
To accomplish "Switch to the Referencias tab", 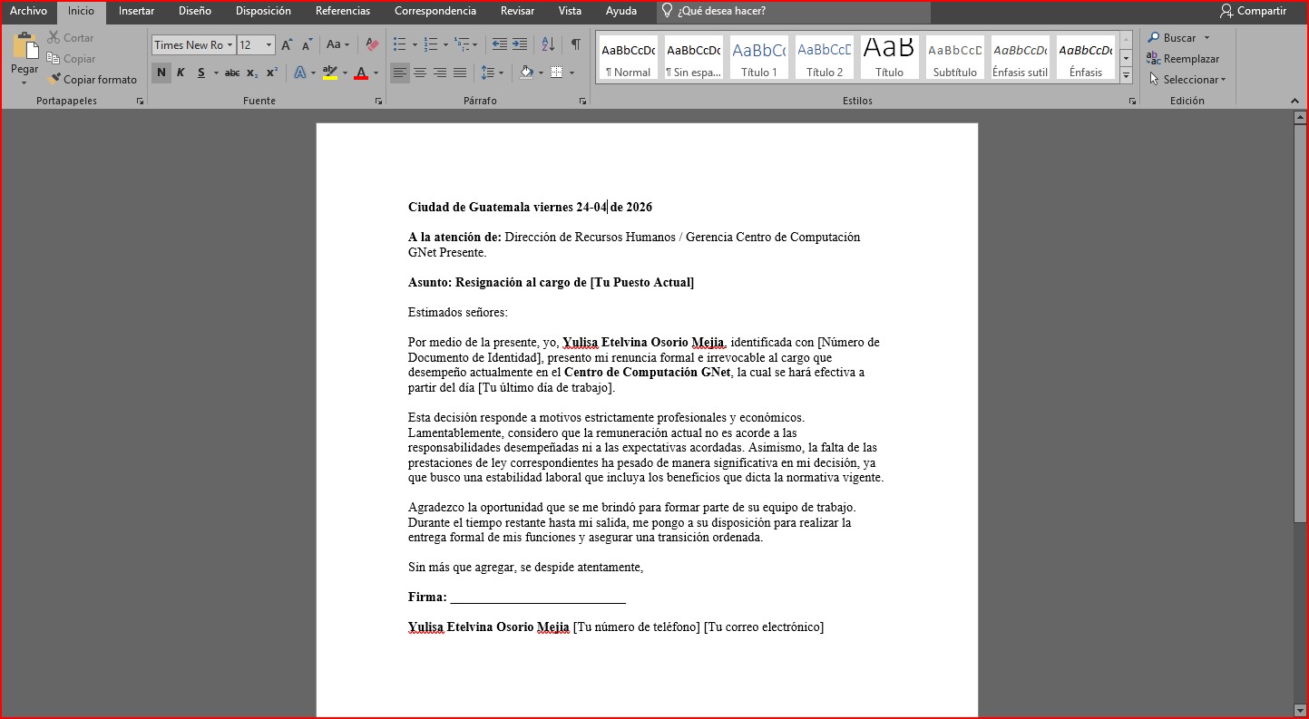I will pyautogui.click(x=343, y=11).
